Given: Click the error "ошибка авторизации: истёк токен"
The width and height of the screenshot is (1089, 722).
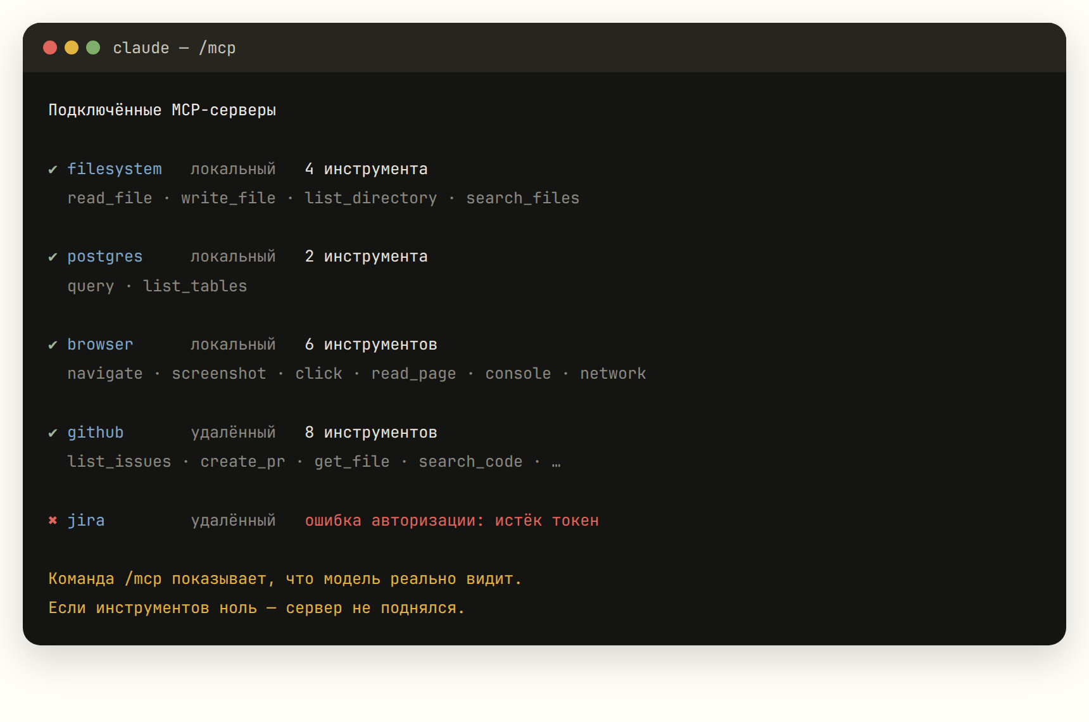Looking at the screenshot, I should click(x=451, y=520).
